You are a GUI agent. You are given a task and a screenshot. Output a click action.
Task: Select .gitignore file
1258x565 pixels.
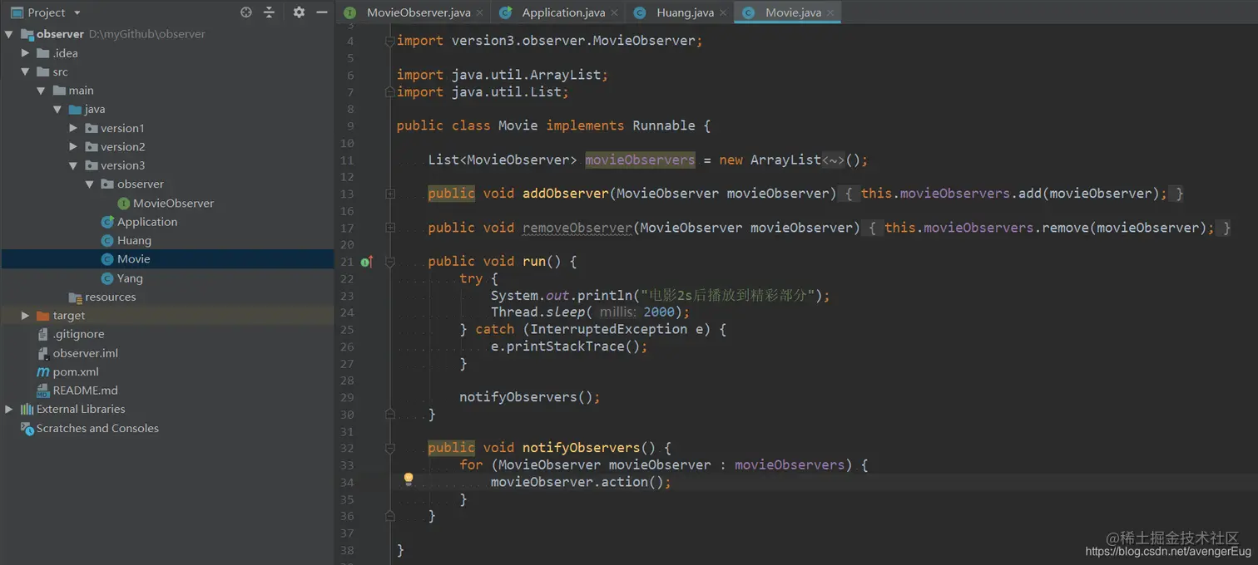point(71,334)
